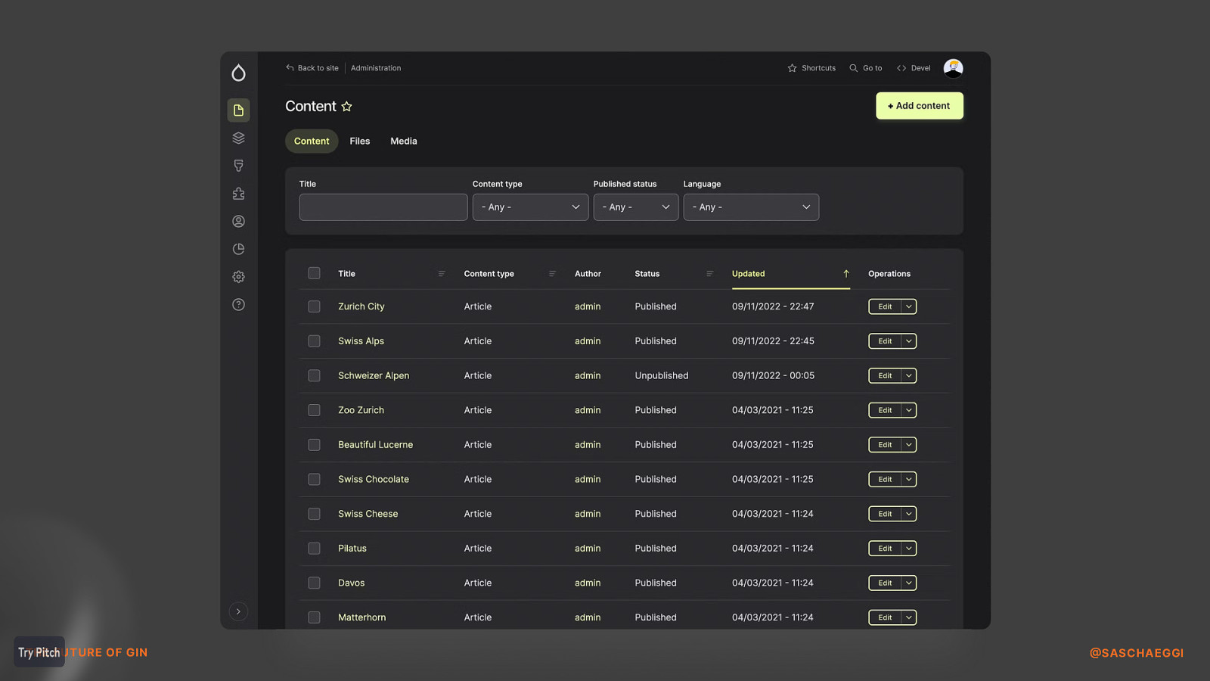This screenshot has height=681, width=1210.
Task: Click the Shortcuts star icon
Action: [x=792, y=68]
